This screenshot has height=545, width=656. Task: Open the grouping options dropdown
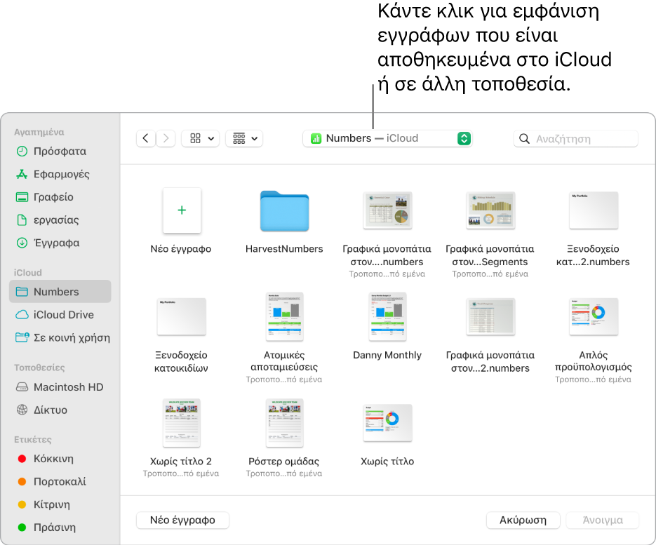coord(244,138)
